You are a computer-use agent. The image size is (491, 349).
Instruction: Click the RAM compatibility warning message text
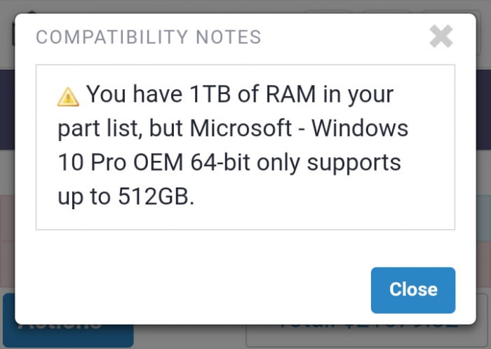(233, 145)
